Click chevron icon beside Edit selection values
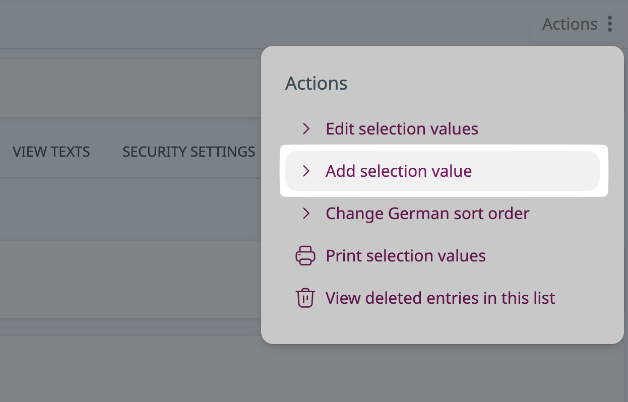The width and height of the screenshot is (628, 402). tap(306, 128)
